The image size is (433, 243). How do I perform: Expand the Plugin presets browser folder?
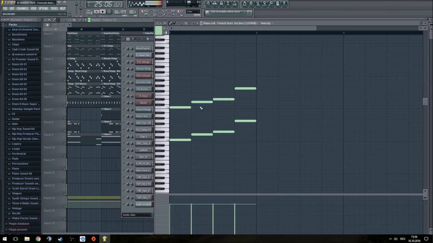coord(18,230)
